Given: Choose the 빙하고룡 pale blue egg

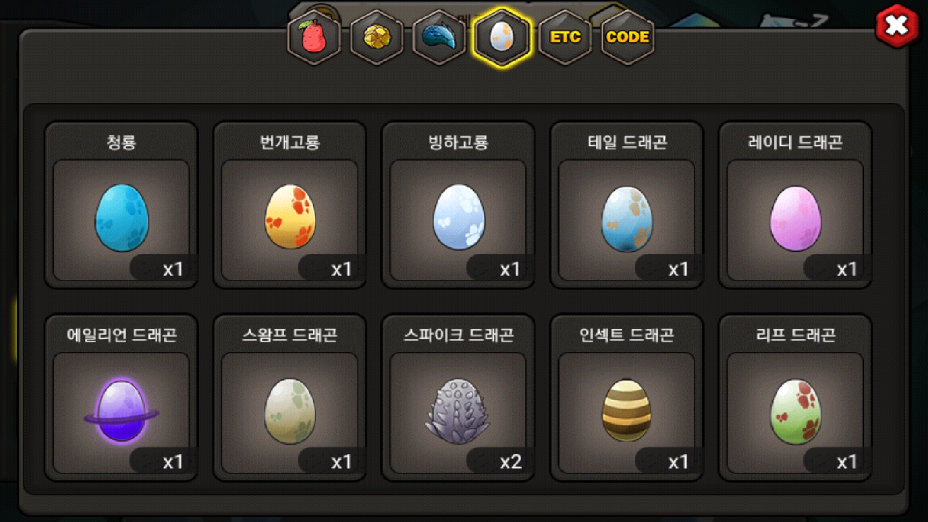Looking at the screenshot, I should [458, 217].
